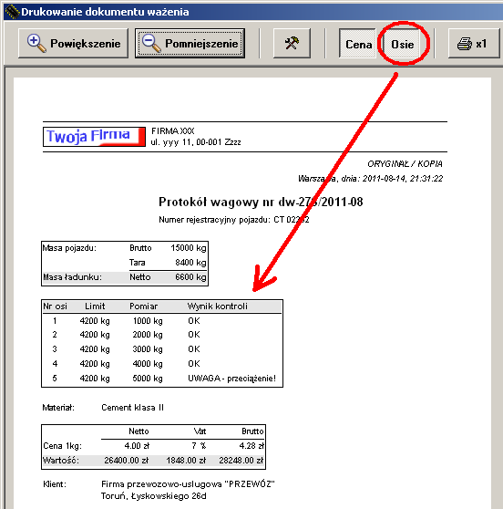The width and height of the screenshot is (503, 509).
Task: Click the magnifier plus icon
Action: pyautogui.click(x=36, y=43)
